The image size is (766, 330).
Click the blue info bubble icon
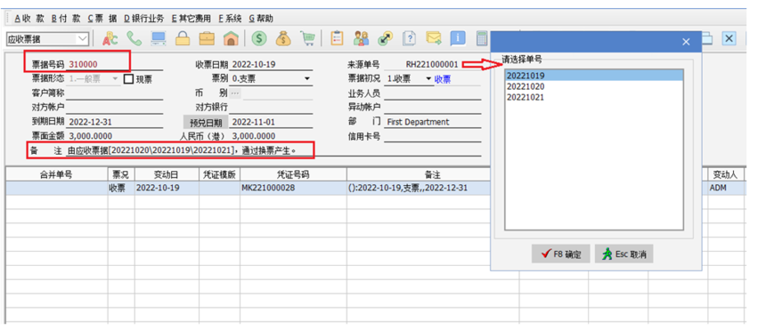pos(458,38)
